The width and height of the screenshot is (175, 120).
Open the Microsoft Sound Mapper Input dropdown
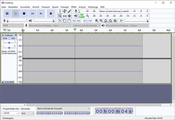pos(50,25)
